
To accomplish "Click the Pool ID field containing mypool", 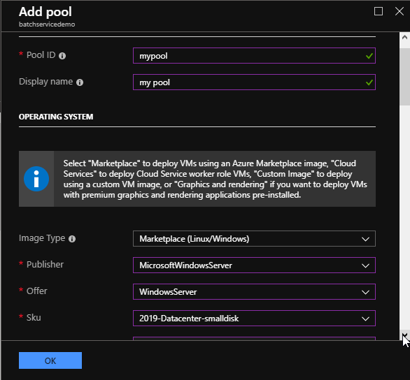I will [x=254, y=56].
